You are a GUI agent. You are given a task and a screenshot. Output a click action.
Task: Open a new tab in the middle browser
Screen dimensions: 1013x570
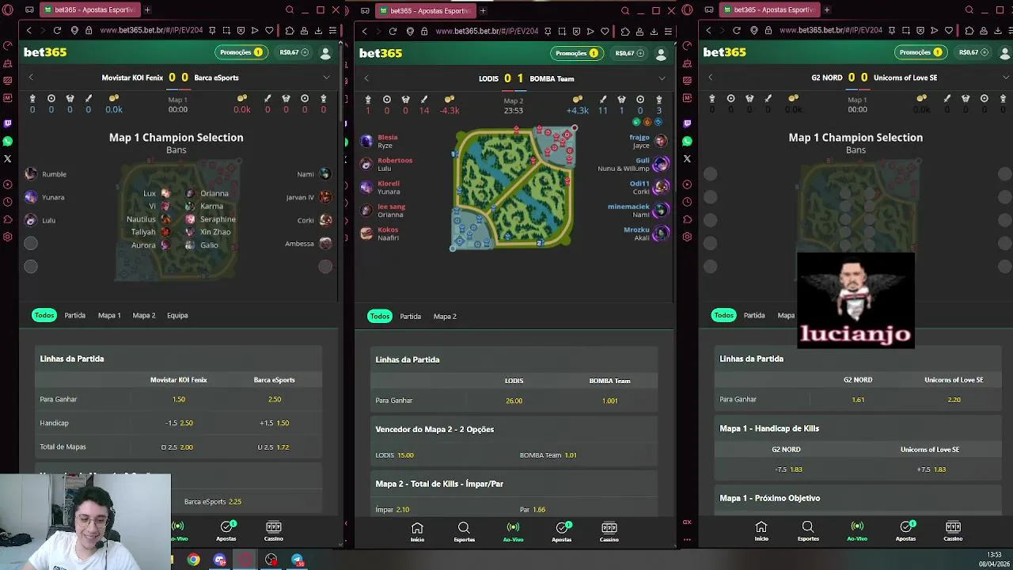483,10
